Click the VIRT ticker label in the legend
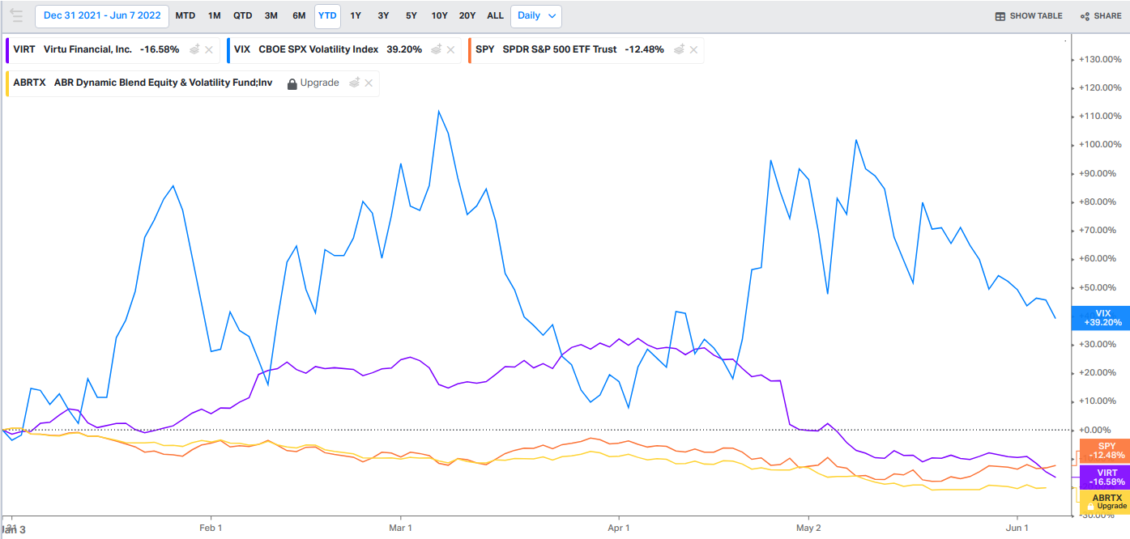Screen dimensions: 1130x539 tap(24, 49)
